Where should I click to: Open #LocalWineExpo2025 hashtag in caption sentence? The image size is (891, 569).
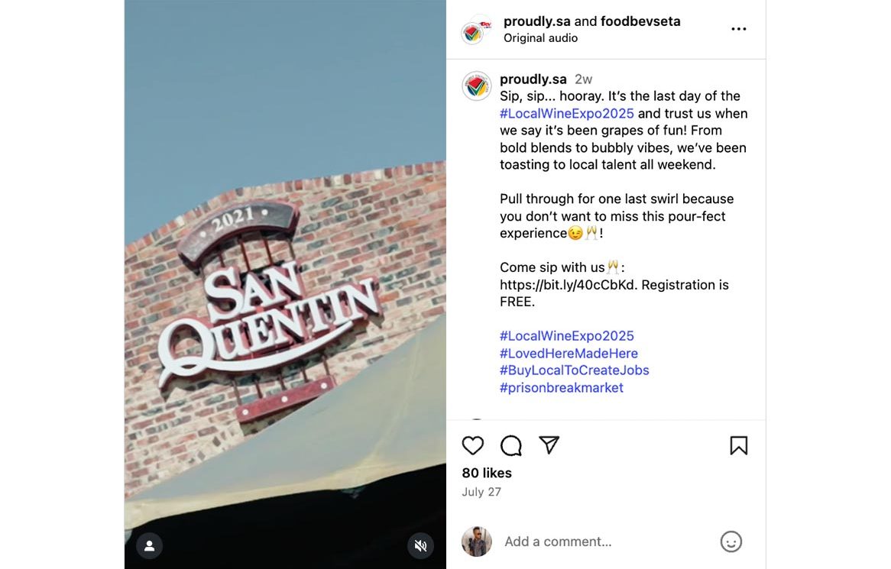coord(566,113)
